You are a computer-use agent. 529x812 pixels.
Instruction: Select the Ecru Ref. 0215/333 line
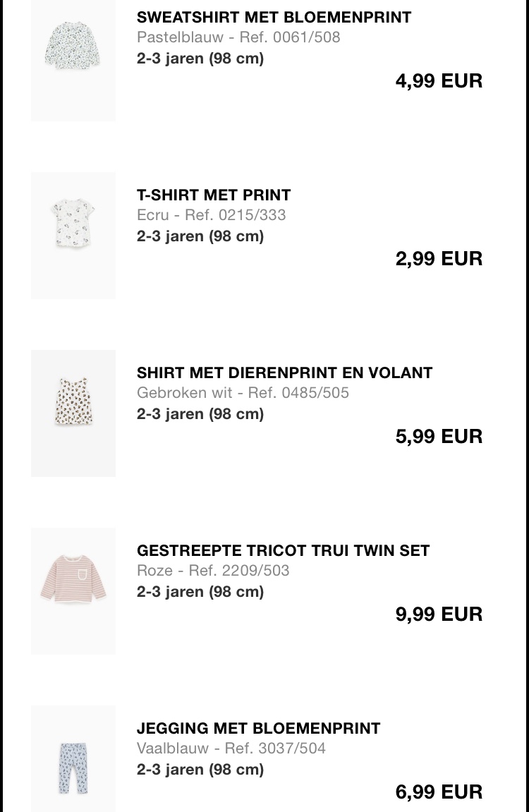click(x=211, y=214)
